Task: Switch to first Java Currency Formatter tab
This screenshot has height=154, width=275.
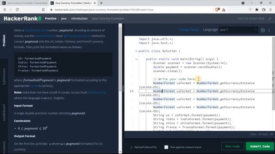Action: tap(25, 3)
